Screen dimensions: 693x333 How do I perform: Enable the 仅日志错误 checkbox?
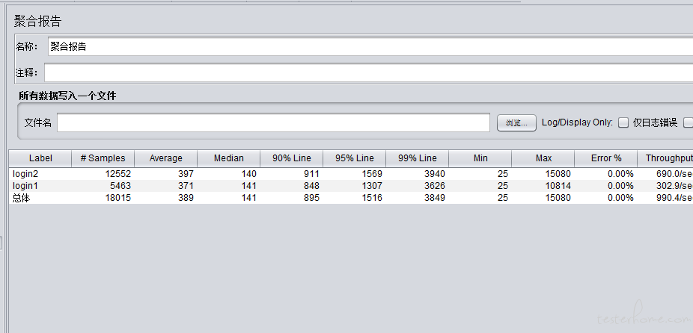pyautogui.click(x=623, y=122)
